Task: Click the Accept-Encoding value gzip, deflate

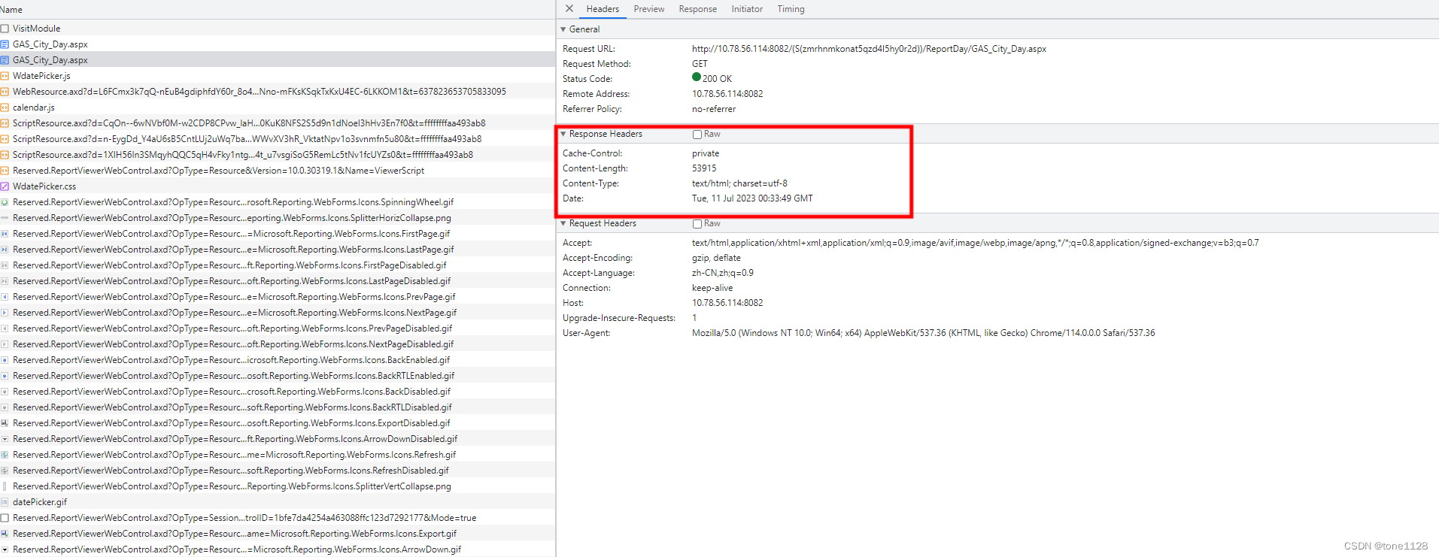Action: tap(716, 258)
